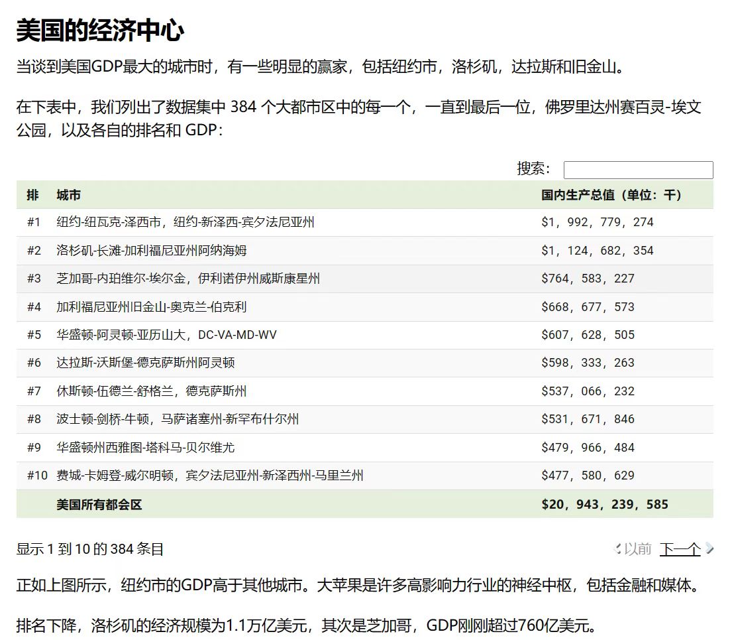Click the GDP value $764，583，227
The width and height of the screenshot is (732, 640).
point(588,279)
